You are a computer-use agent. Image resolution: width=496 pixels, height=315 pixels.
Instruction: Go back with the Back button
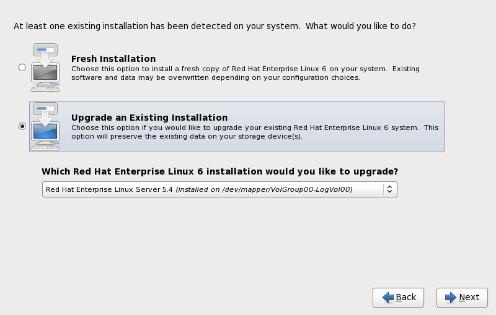398,298
